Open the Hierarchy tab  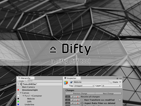click(25, 78)
